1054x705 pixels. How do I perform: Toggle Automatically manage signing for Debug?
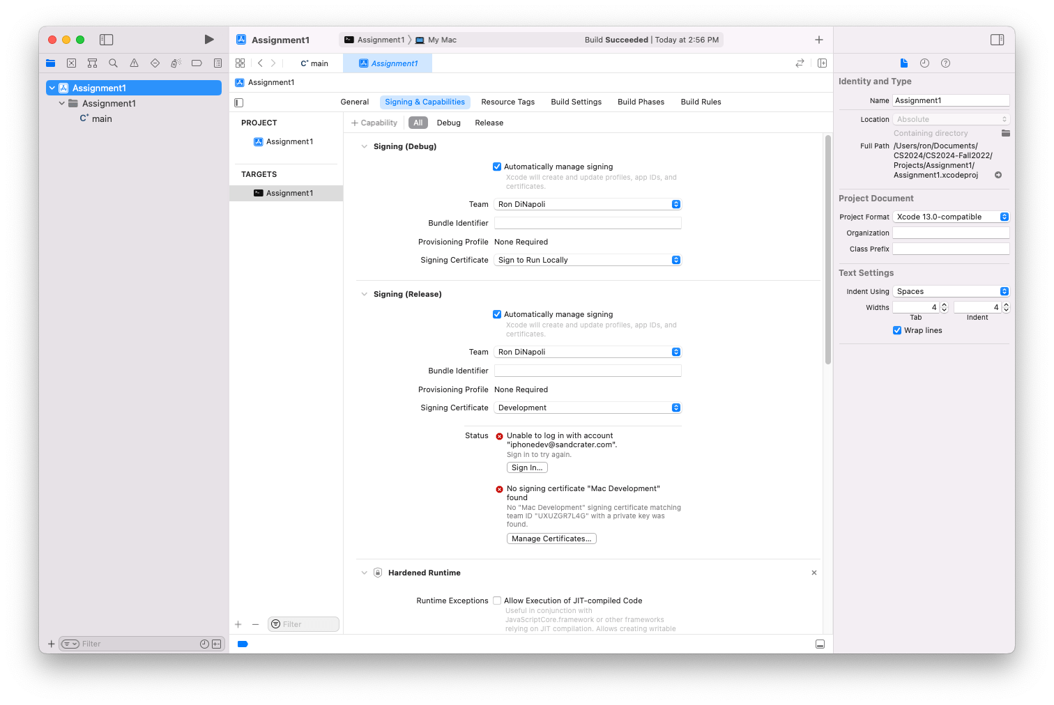(497, 166)
